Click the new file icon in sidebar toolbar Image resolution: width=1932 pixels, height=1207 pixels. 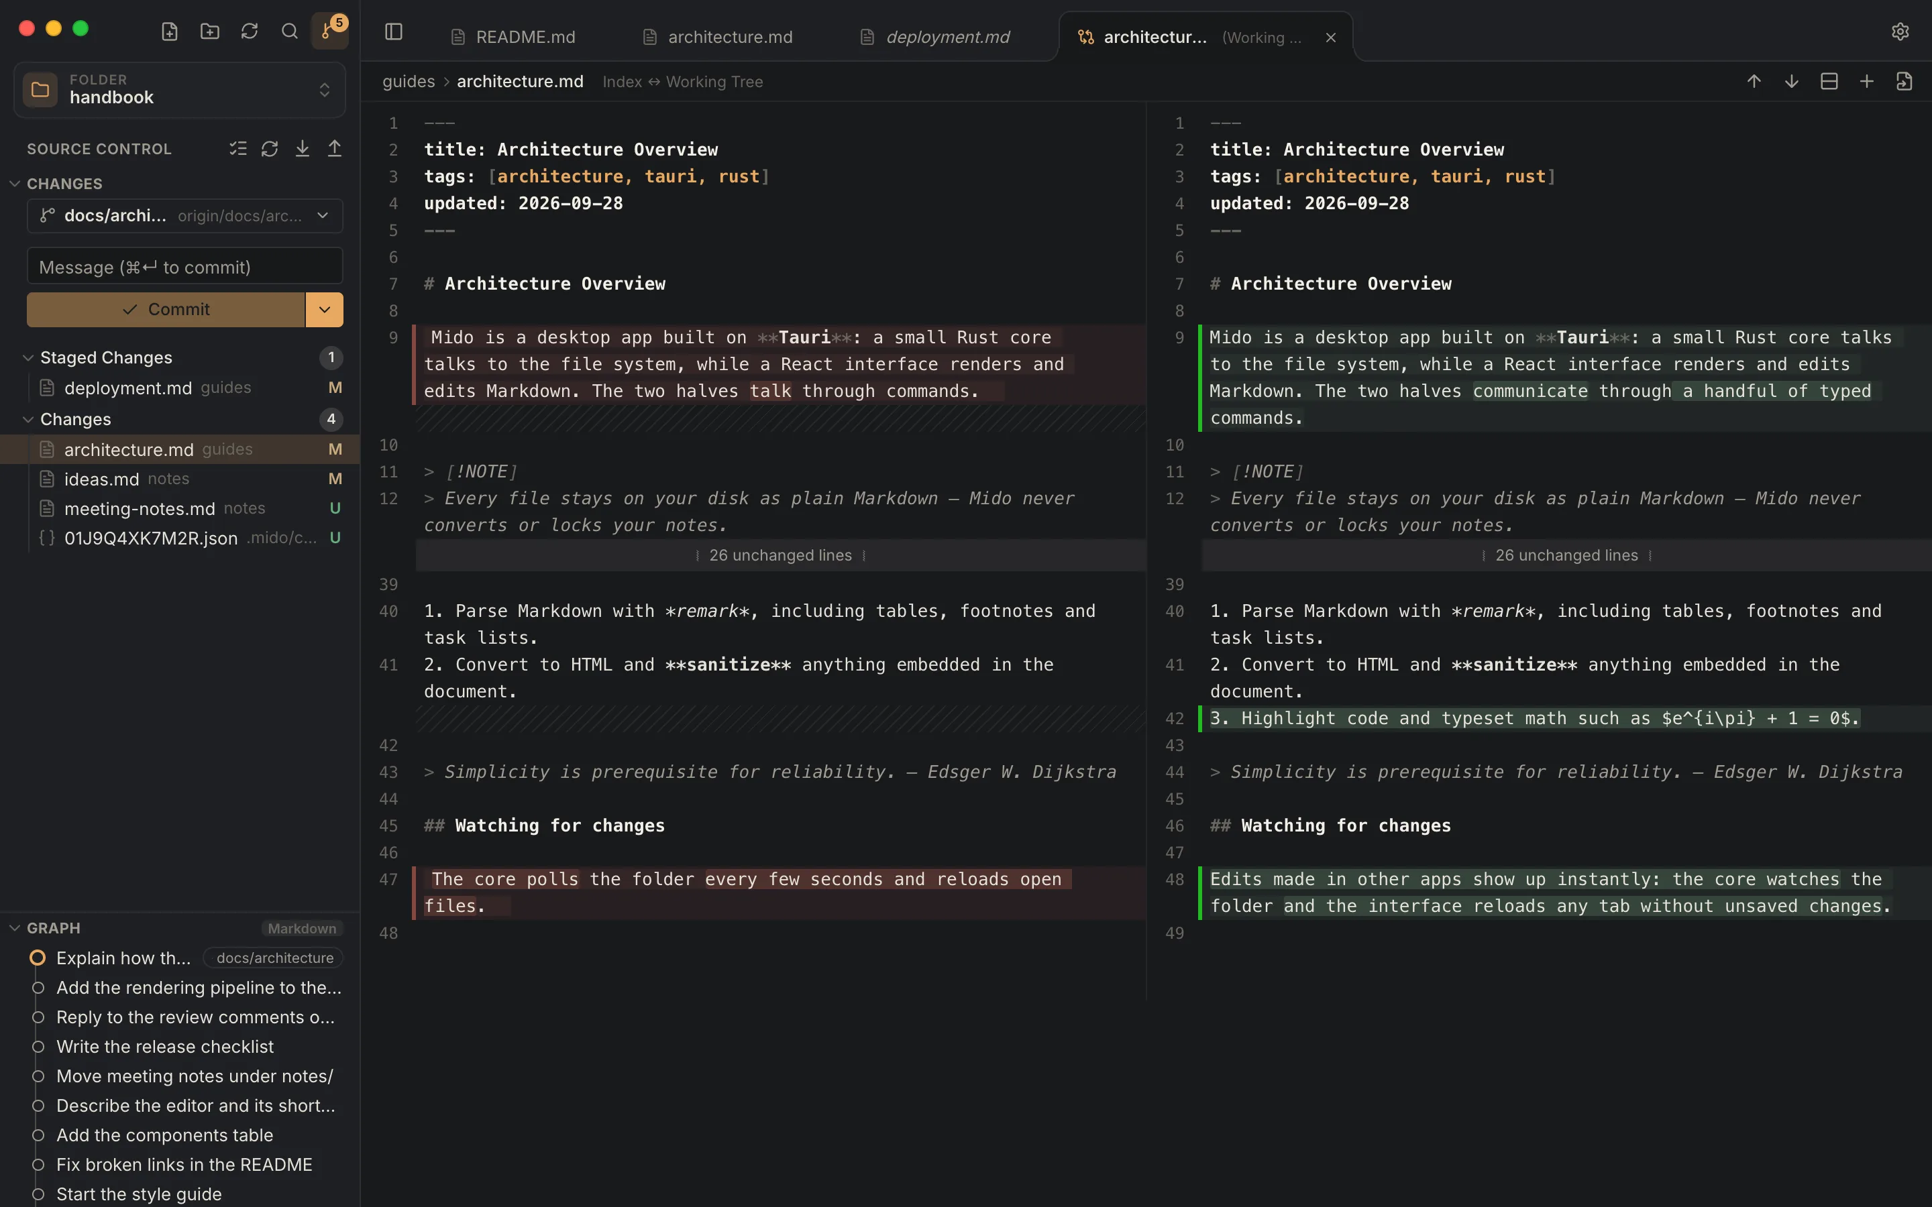[169, 31]
